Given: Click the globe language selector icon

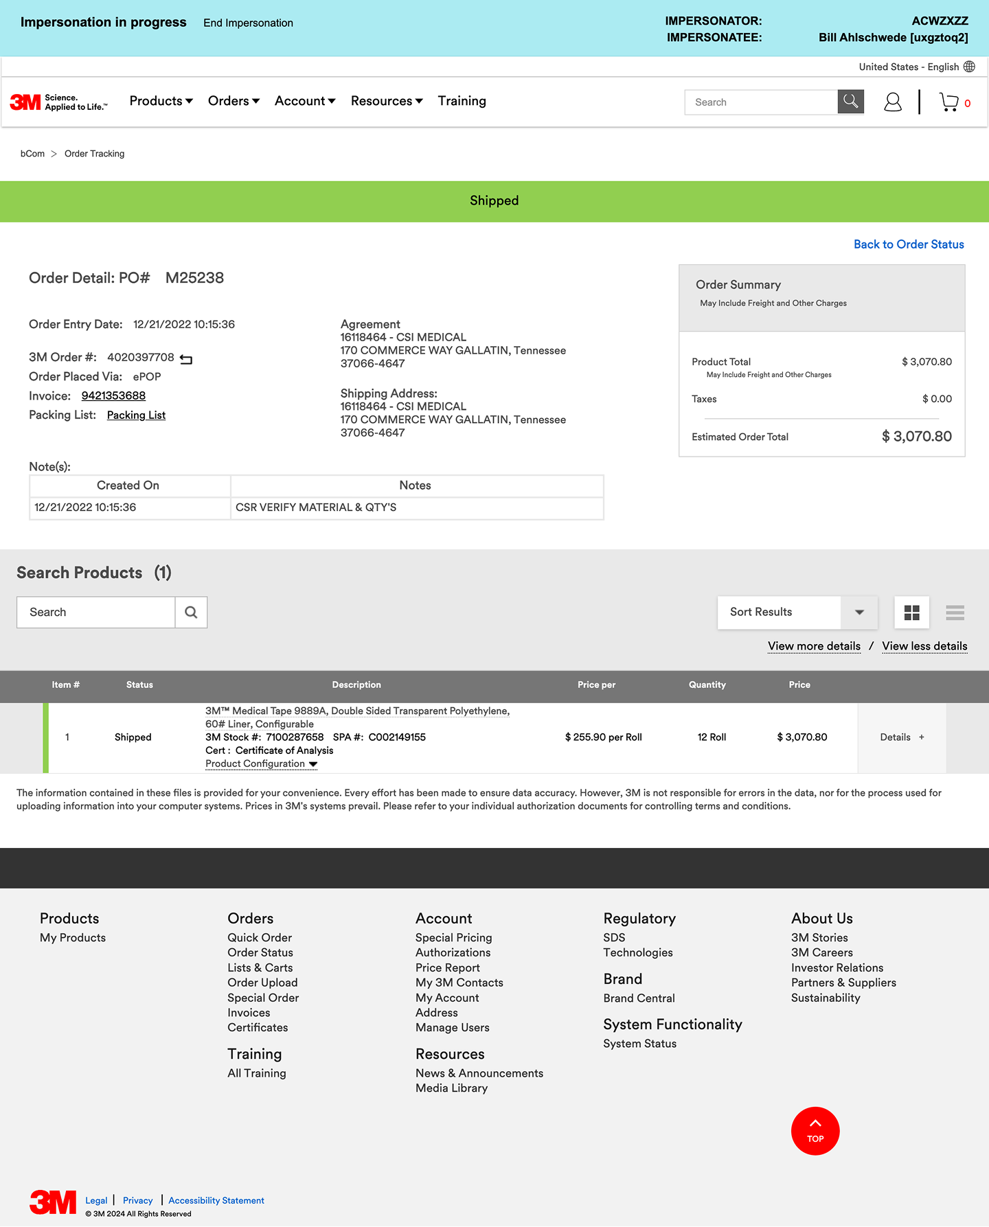Looking at the screenshot, I should 969,67.
